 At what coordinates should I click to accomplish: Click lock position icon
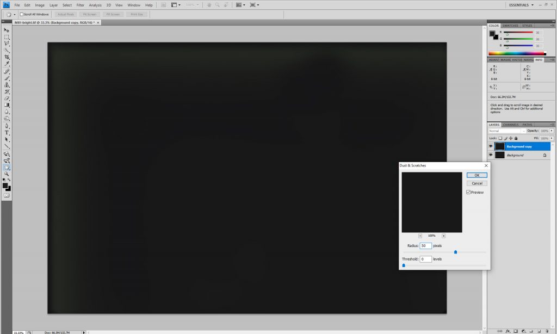511,138
